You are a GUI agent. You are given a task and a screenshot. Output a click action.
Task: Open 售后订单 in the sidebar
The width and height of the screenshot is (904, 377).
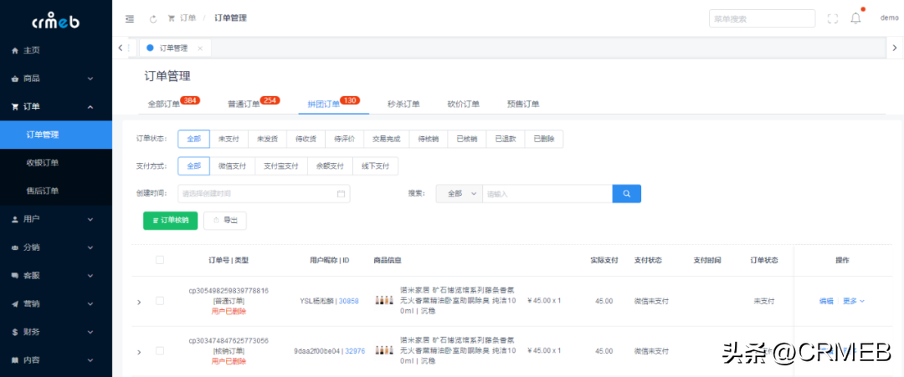(x=56, y=191)
